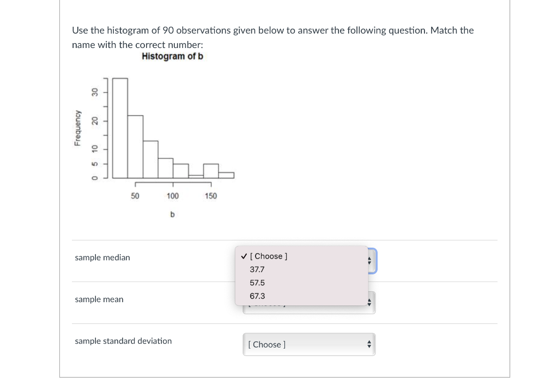Click the second tallest histogram bar
The image size is (558, 378).
pyautogui.click(x=136, y=147)
